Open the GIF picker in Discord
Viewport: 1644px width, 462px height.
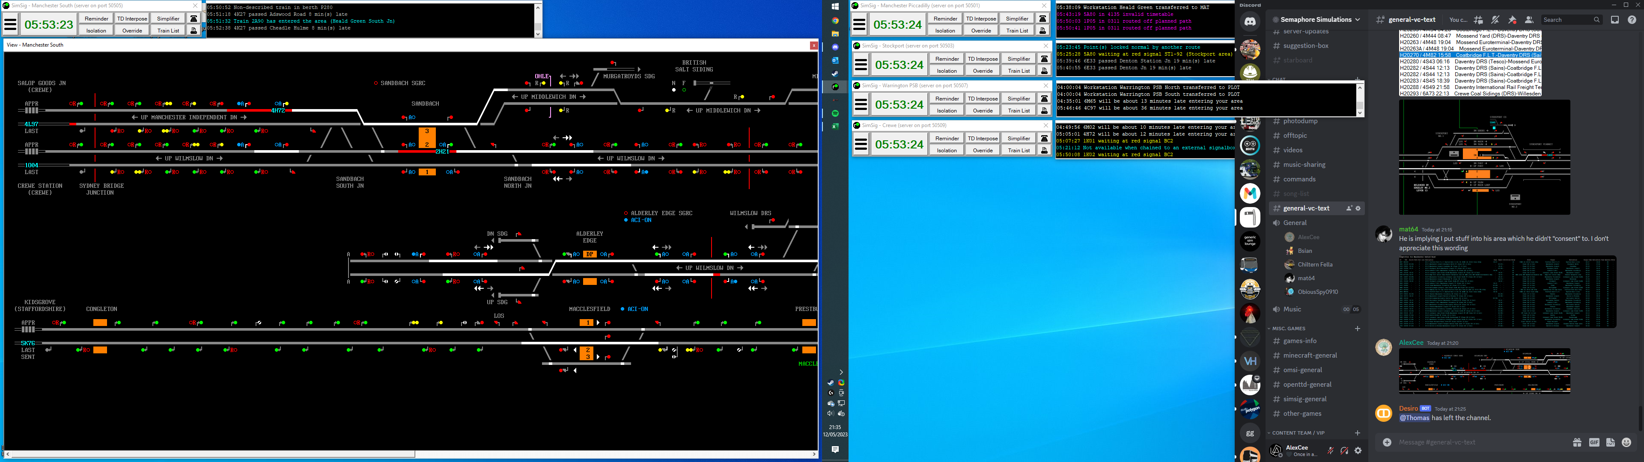(x=1593, y=442)
